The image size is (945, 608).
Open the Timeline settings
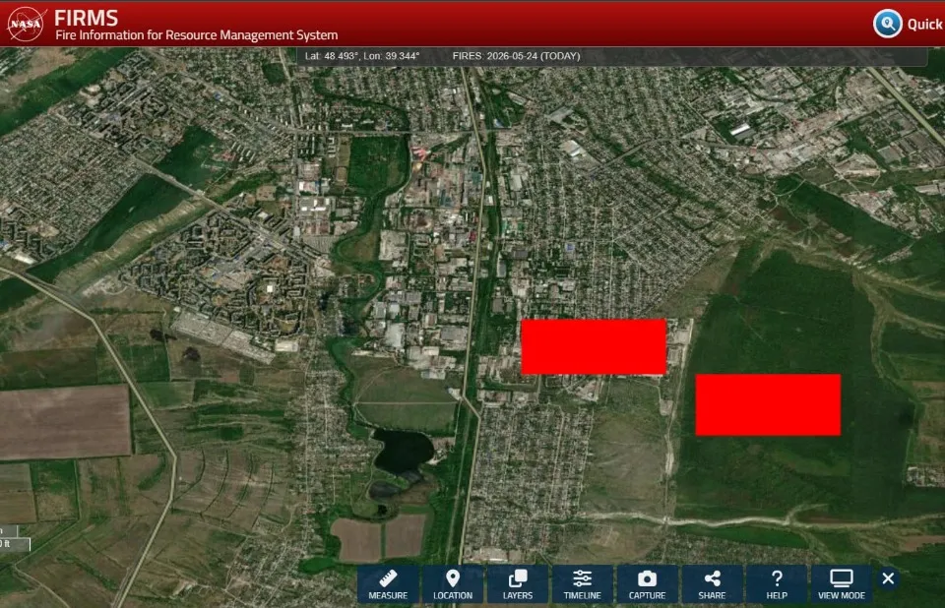tap(582, 583)
